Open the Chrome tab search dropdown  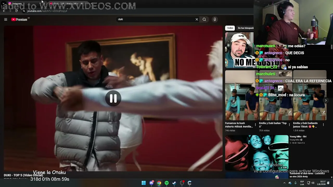click(x=3, y=4)
